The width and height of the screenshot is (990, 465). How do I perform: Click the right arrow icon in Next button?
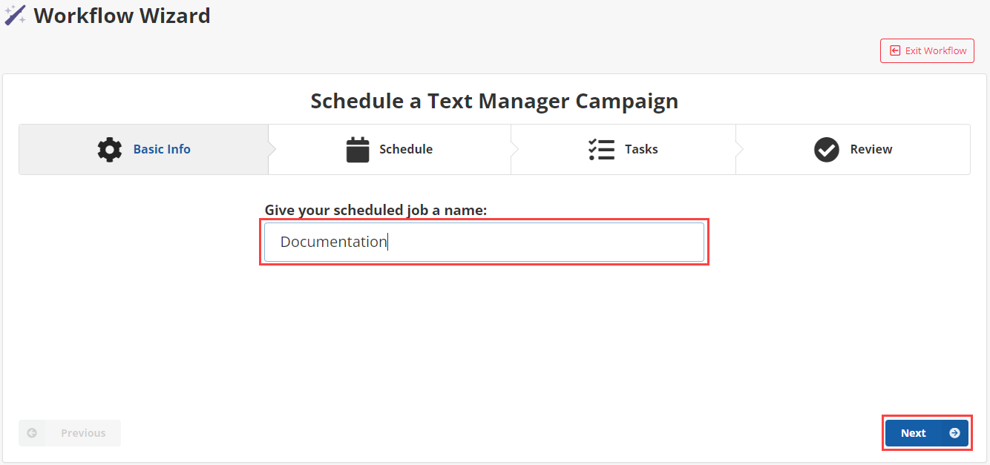tap(954, 433)
